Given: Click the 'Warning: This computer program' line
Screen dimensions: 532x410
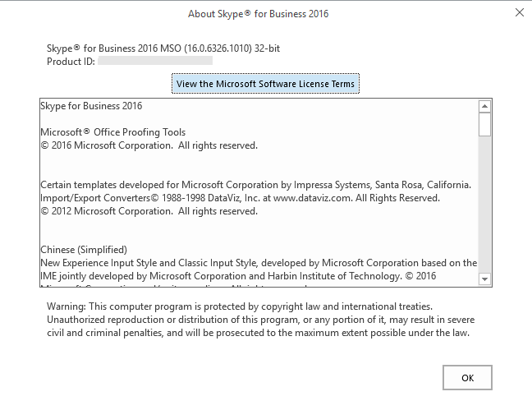Looking at the screenshot, I should (x=240, y=306).
